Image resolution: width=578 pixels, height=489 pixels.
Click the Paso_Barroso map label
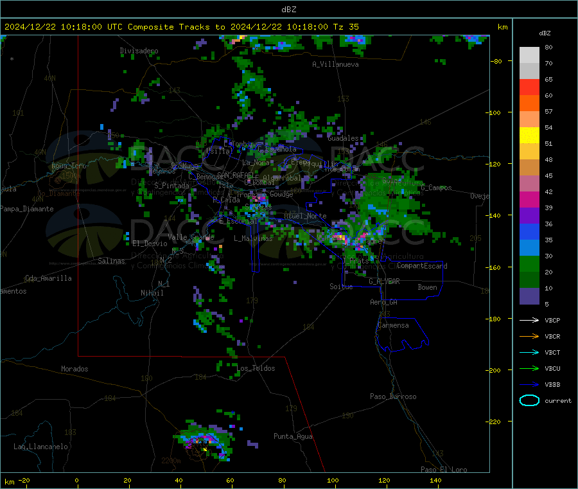(x=393, y=396)
